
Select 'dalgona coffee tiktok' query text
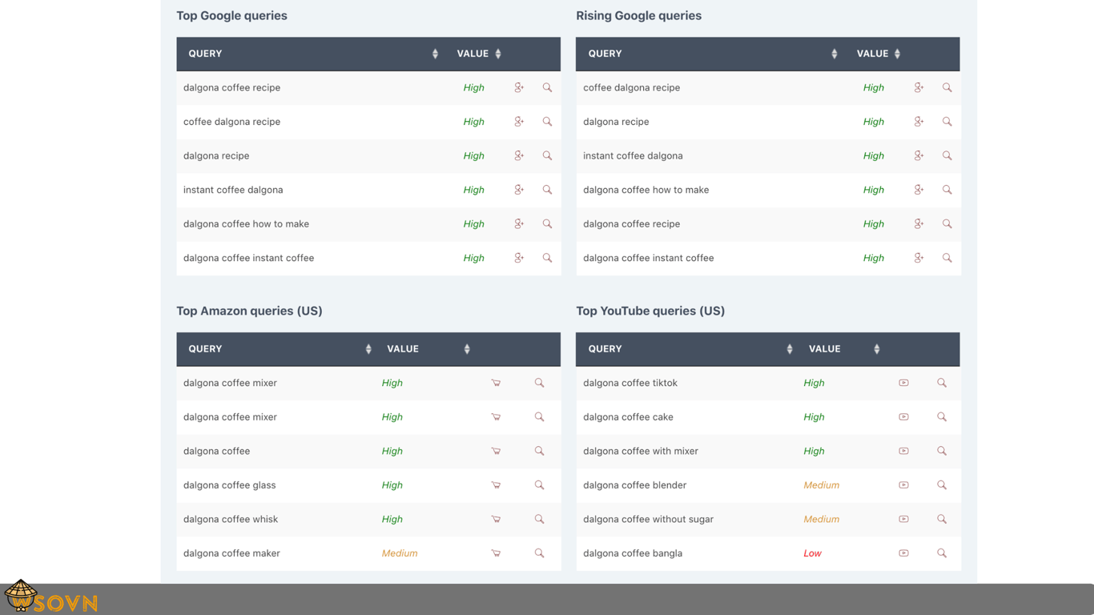tap(630, 383)
